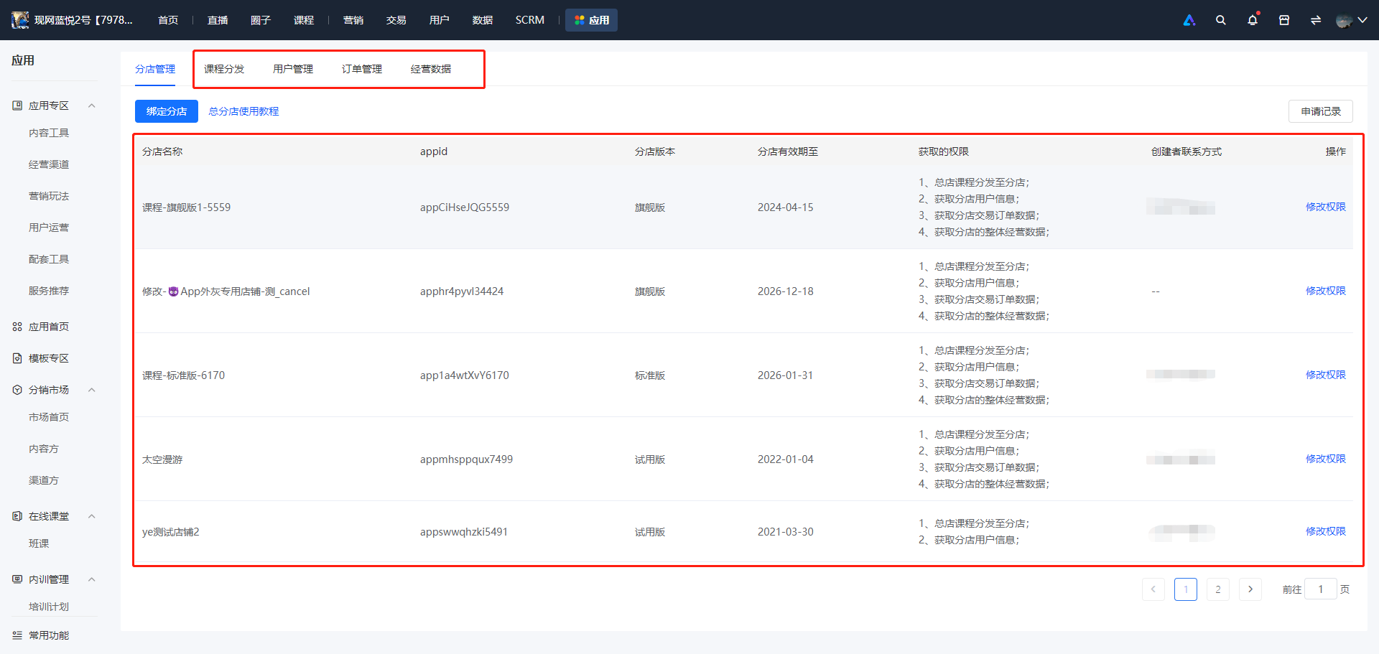Click the 绑定分店 button

tap(167, 111)
